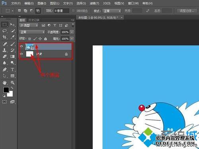
Task: Select the Eraser tool
Action: (4, 56)
